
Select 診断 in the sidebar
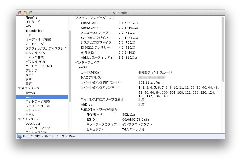[29, 79]
